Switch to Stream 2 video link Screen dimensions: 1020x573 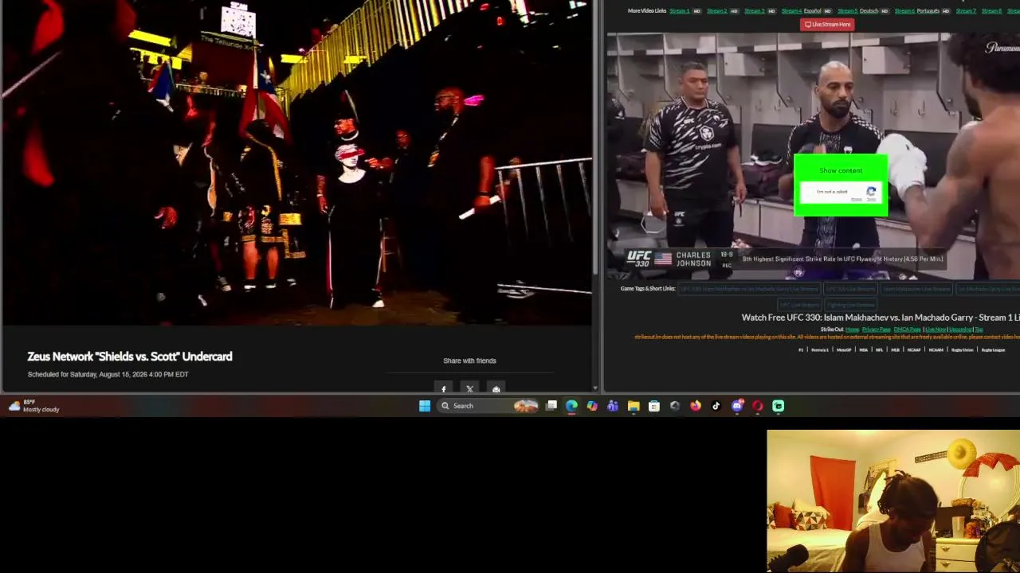pos(716,11)
